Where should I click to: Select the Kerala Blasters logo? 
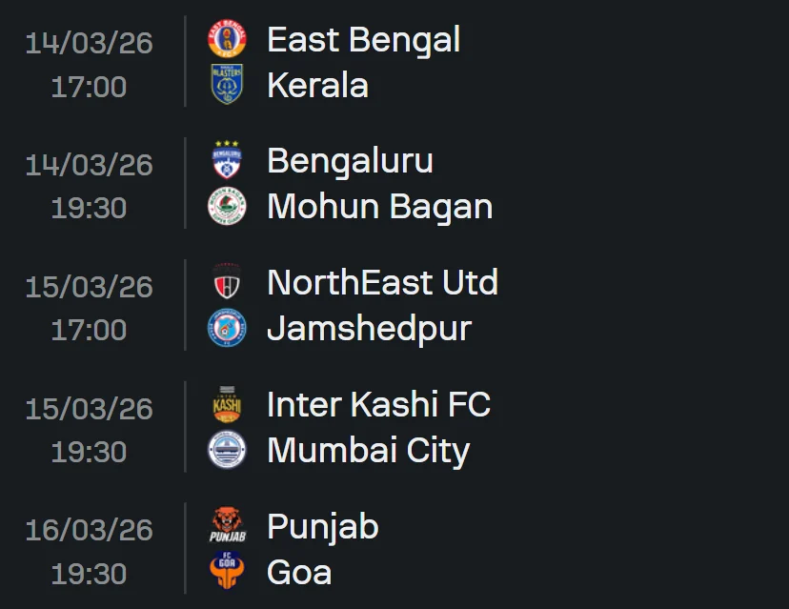(225, 85)
